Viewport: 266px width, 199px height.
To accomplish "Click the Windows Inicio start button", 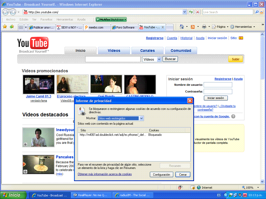I will point(13,195).
